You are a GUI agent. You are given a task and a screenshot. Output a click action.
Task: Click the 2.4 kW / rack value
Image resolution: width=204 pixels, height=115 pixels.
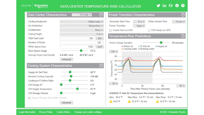pos(66,55)
